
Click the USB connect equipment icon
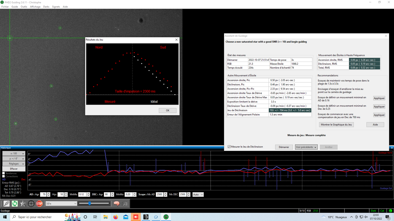pos(7,203)
